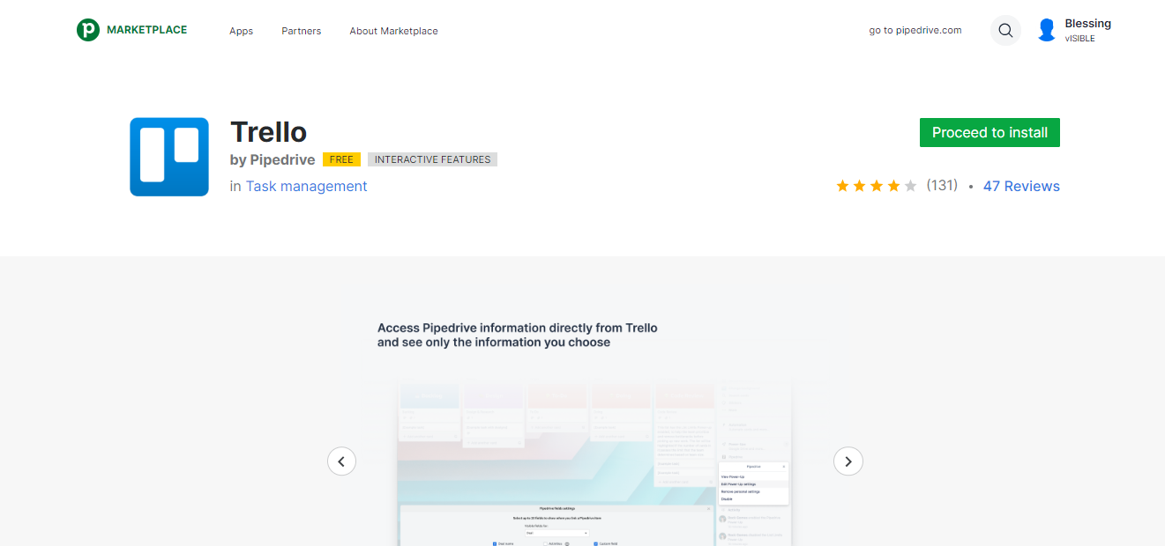Screen dimensions: 1165x546
Task: Click the first star in the rating
Action: pyautogui.click(x=843, y=186)
